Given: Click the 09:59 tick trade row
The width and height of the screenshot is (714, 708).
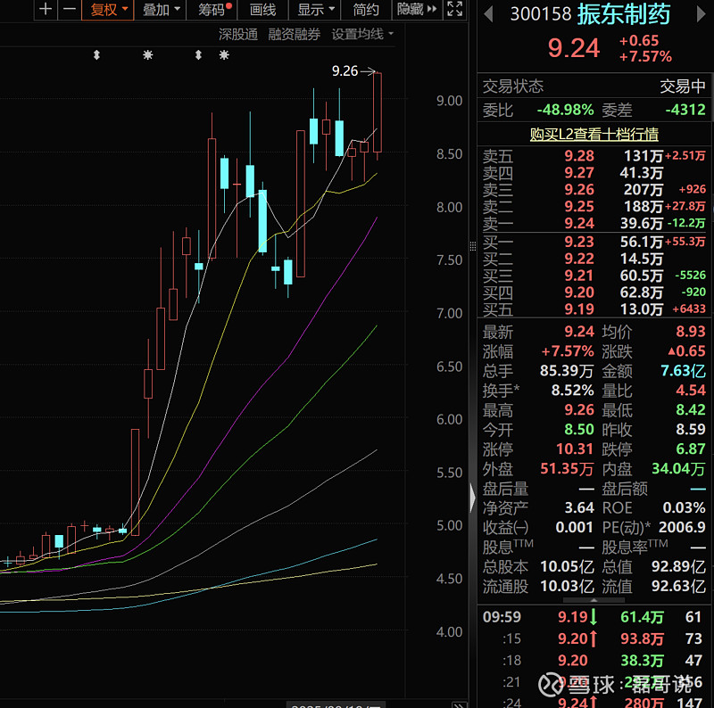Looking at the screenshot, I should tap(594, 617).
